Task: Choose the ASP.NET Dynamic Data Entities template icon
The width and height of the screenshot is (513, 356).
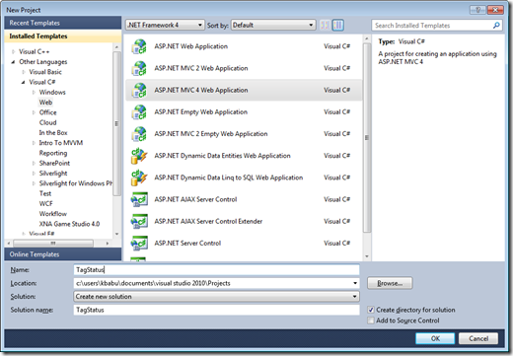Action: pos(139,156)
